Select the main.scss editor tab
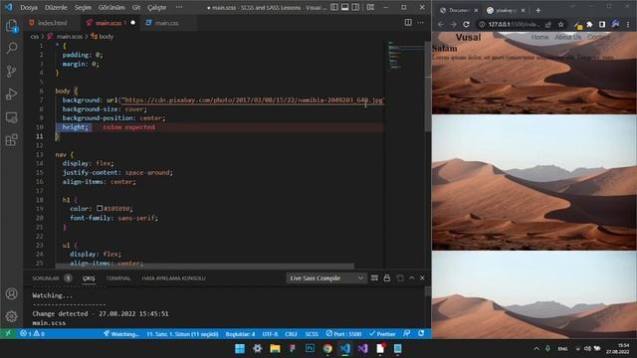This screenshot has width=637, height=358. [109, 23]
